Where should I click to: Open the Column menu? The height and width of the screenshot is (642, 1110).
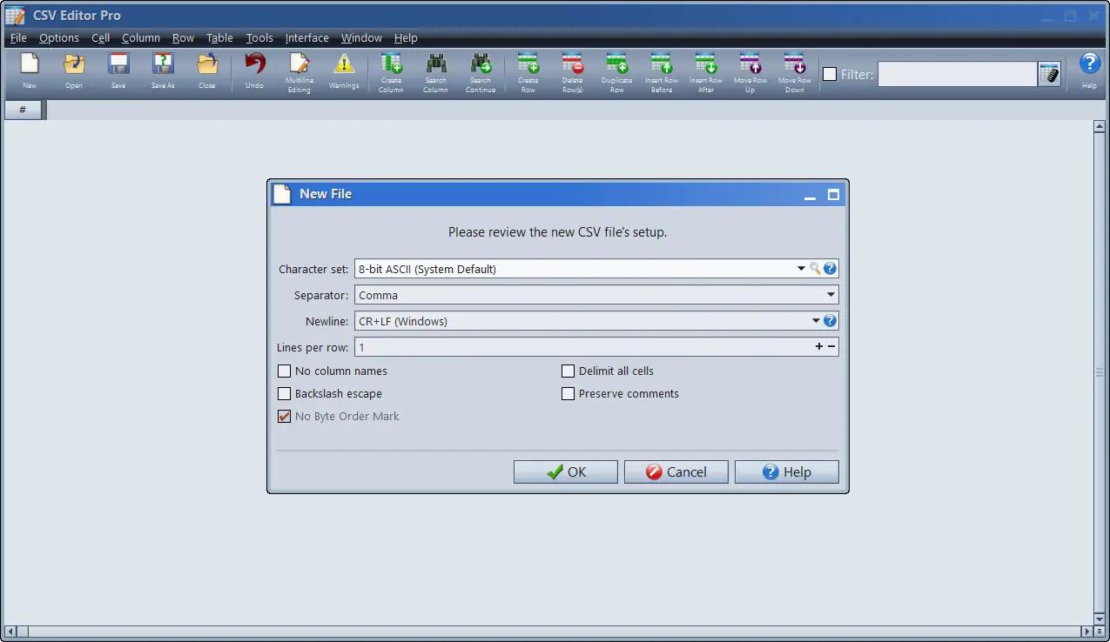pyautogui.click(x=141, y=37)
